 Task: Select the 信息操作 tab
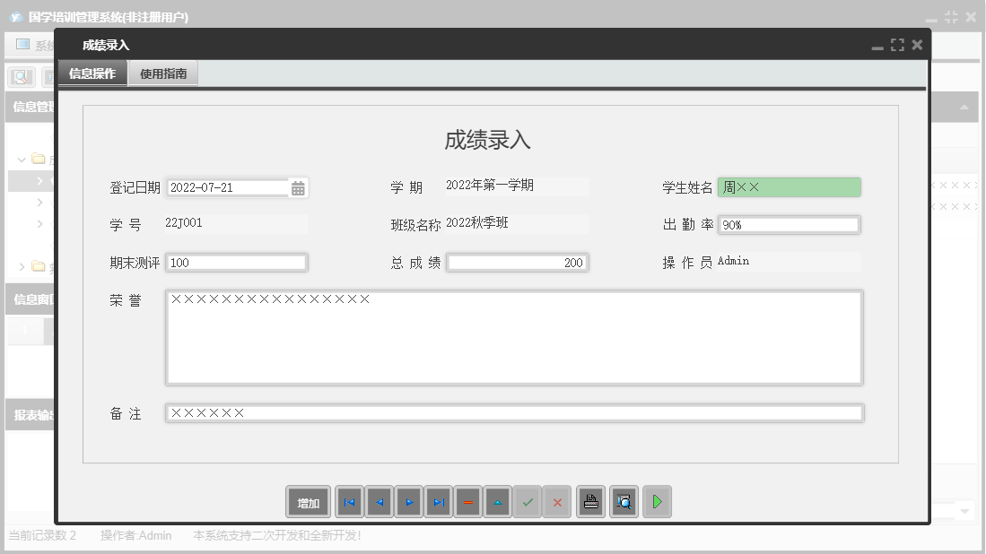pyautogui.click(x=94, y=73)
